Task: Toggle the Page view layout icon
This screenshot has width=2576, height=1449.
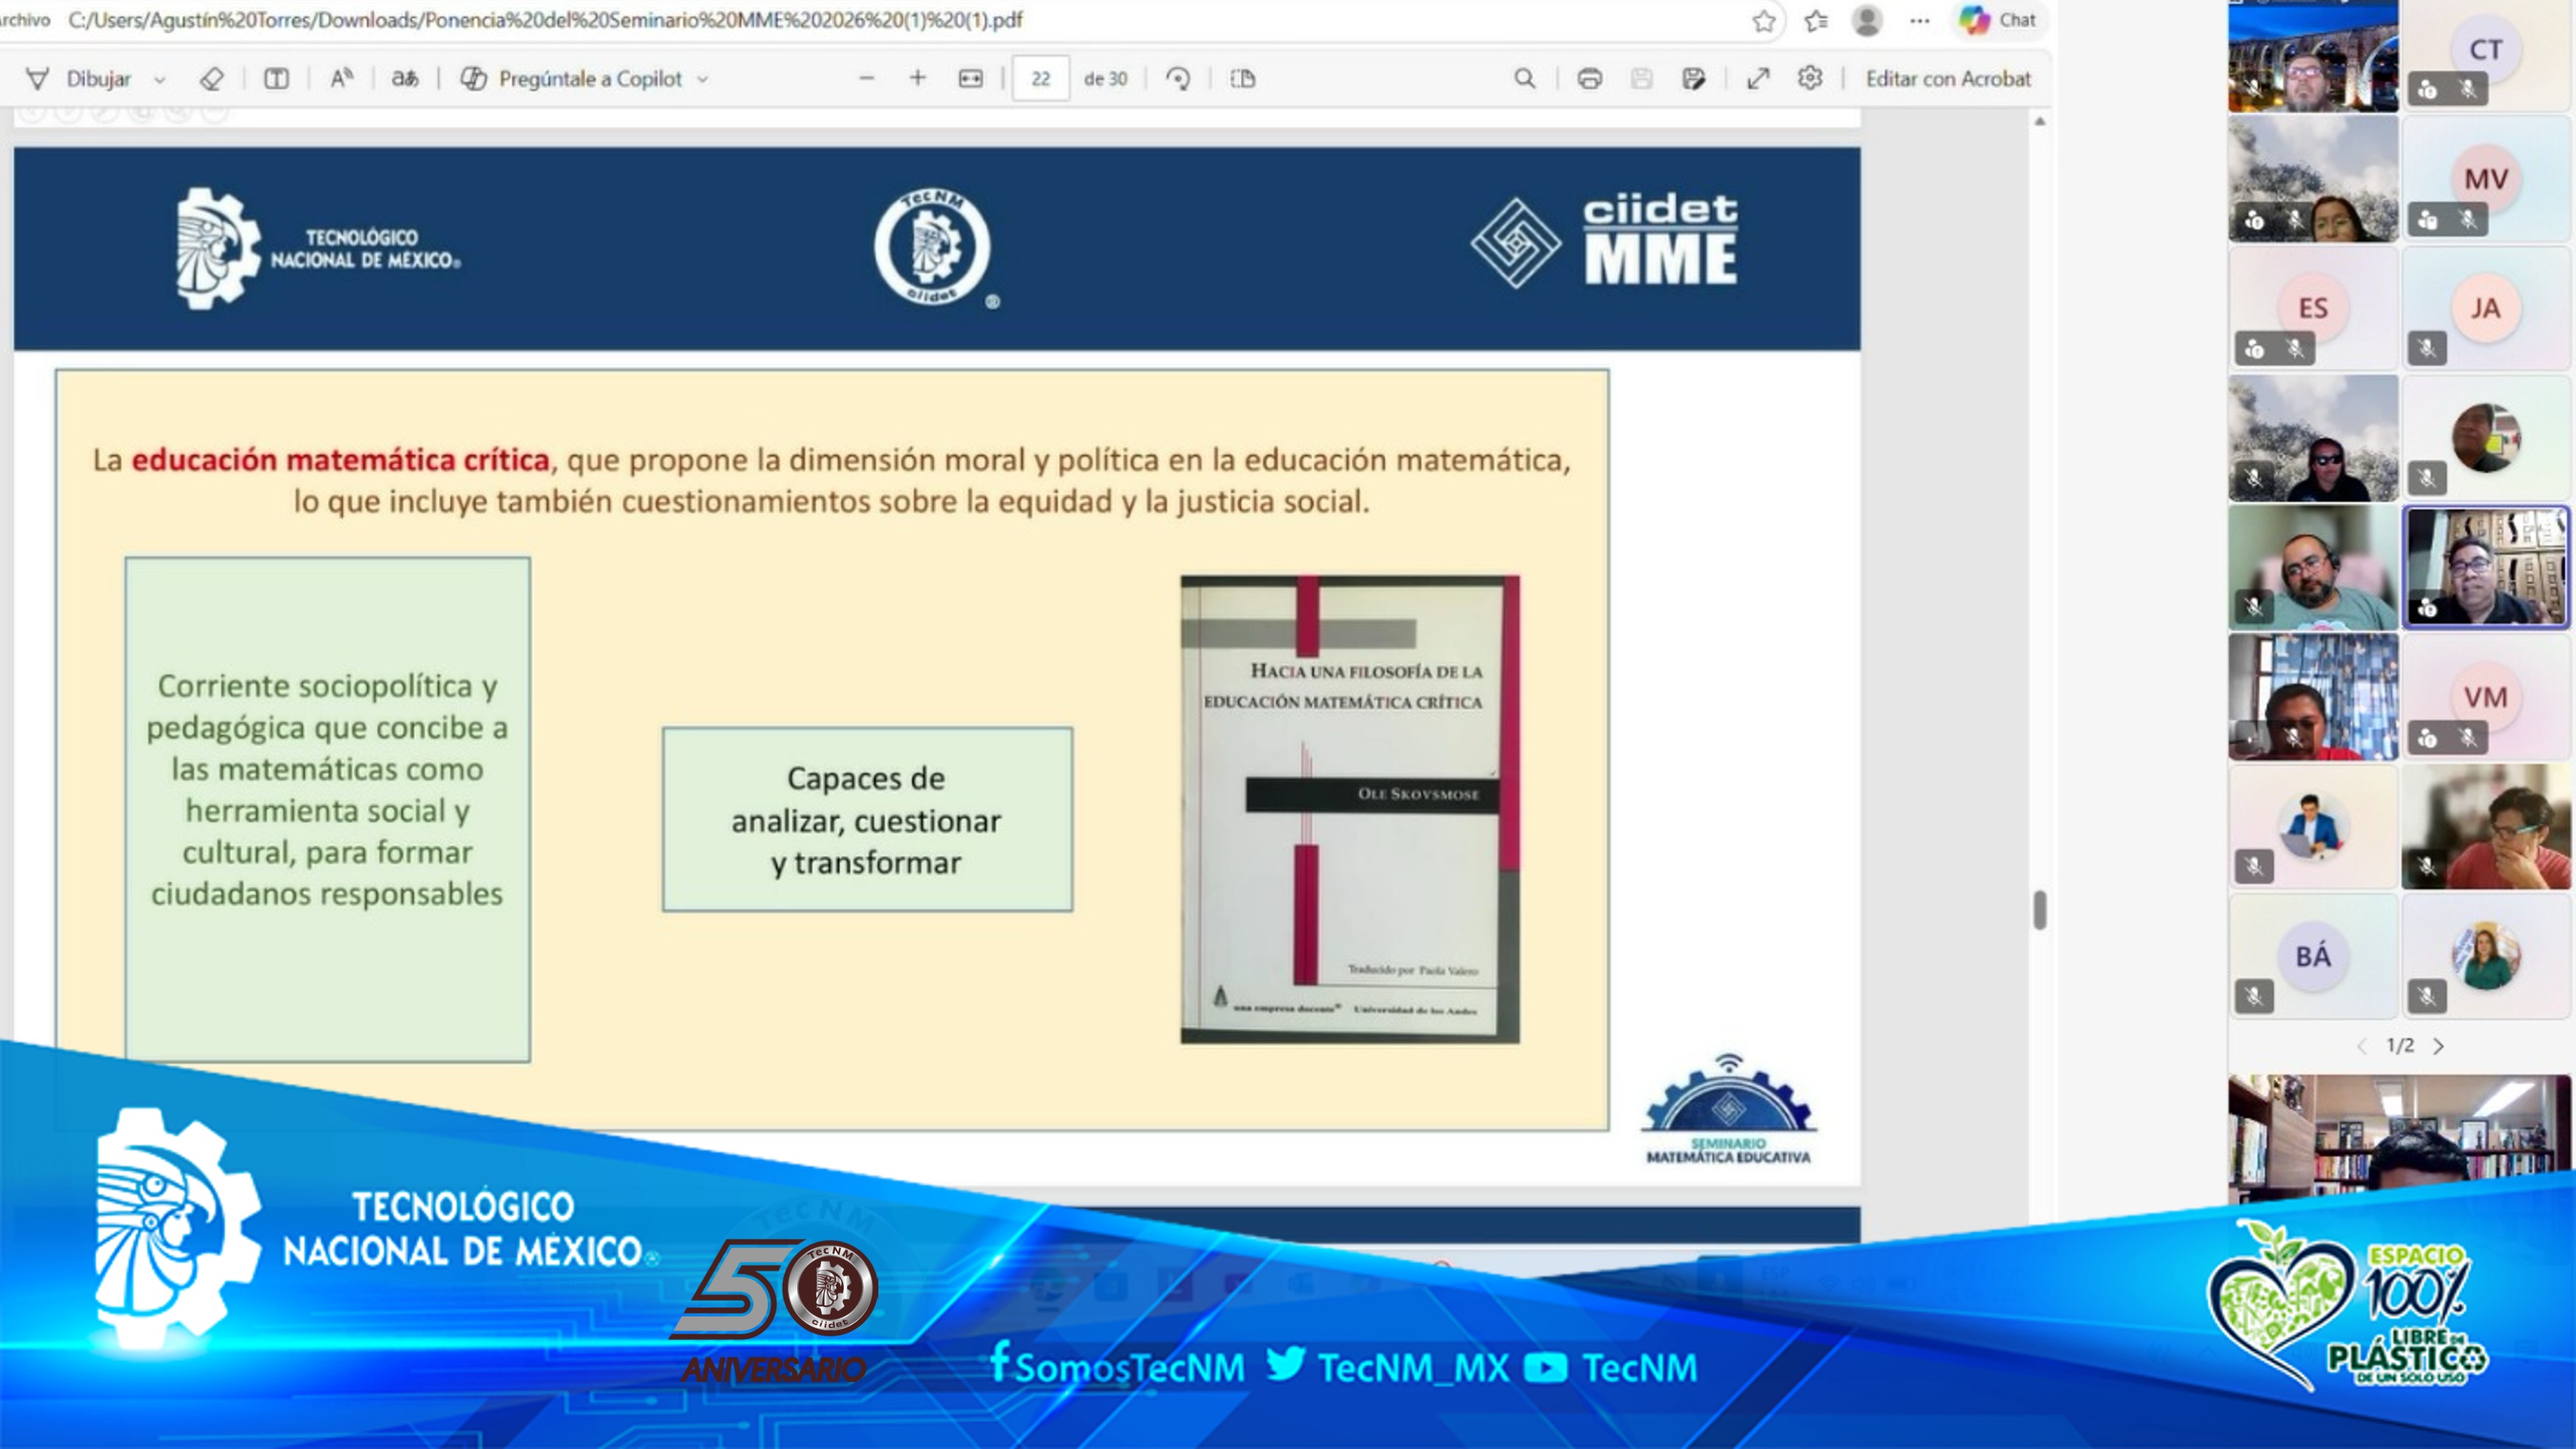Action: tap(1243, 79)
